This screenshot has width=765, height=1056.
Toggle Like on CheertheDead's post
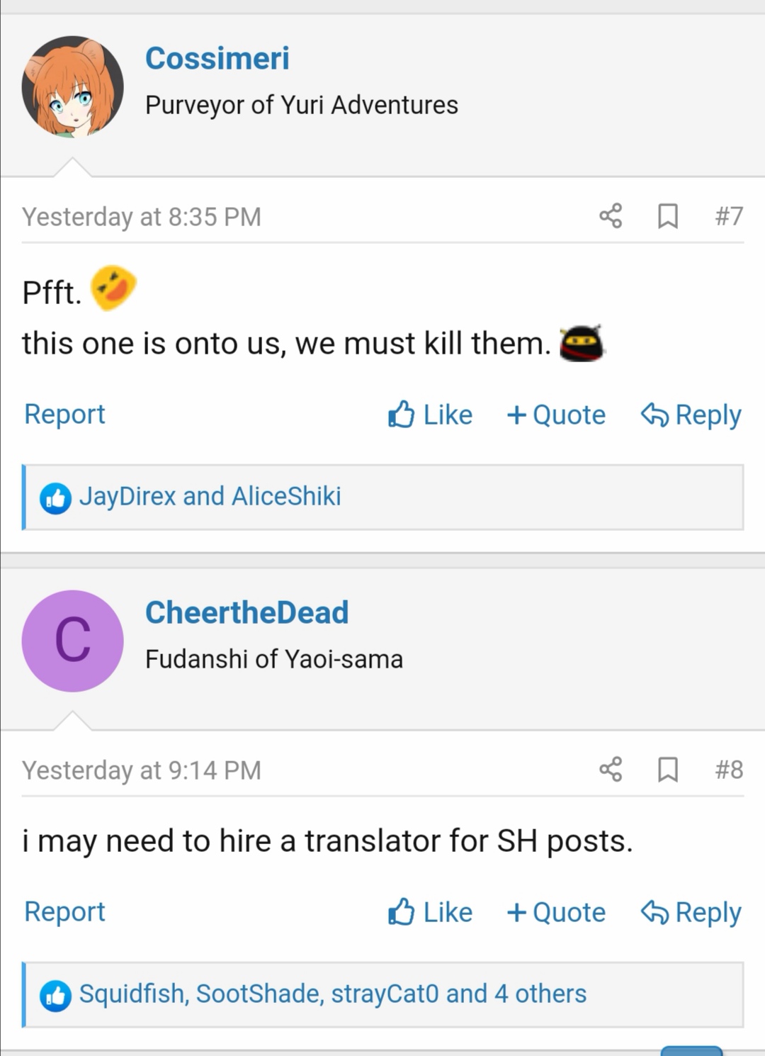(431, 912)
